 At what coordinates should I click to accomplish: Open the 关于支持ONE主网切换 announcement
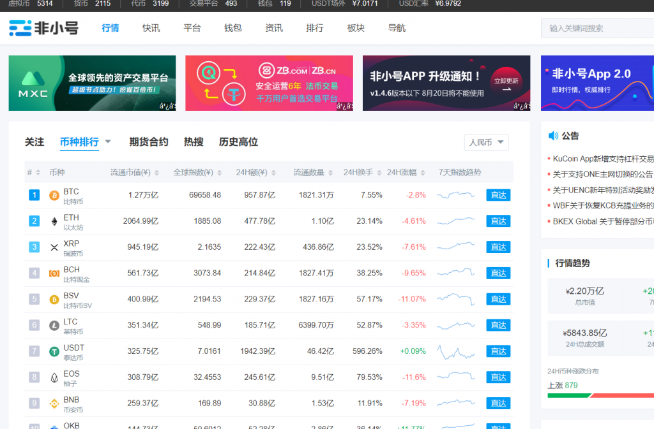[603, 175]
